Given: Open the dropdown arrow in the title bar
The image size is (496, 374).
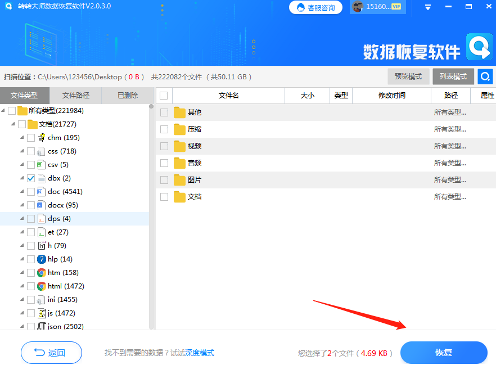Looking at the screenshot, I should pos(427,7).
